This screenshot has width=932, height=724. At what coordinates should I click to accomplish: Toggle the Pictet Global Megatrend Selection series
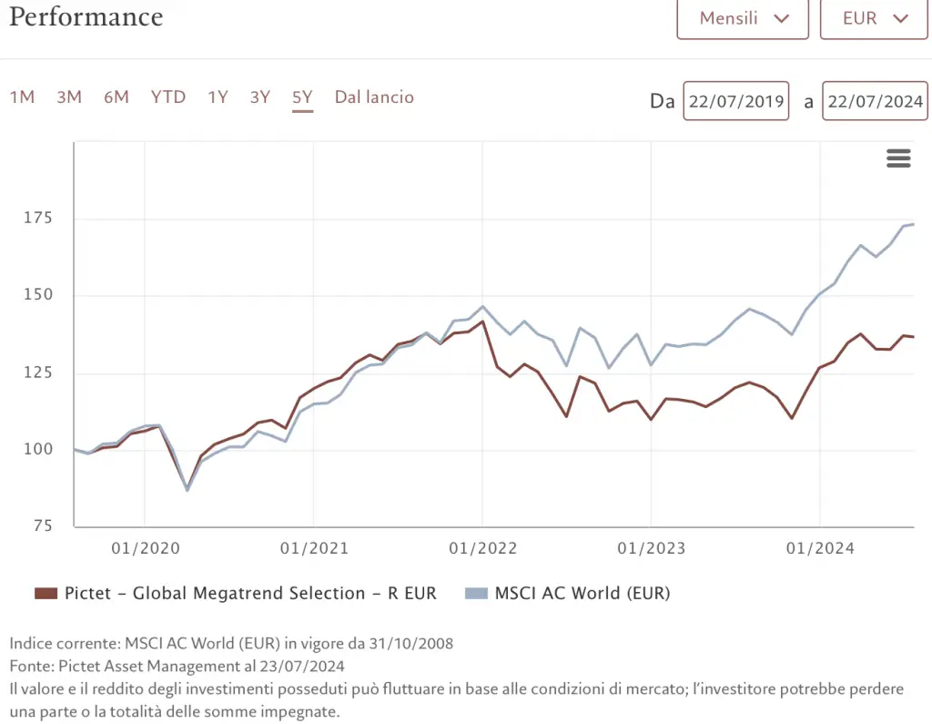pos(250,594)
